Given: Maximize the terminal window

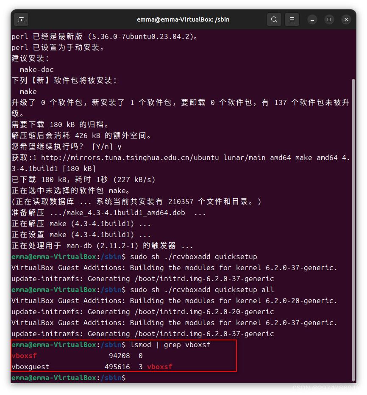Looking at the screenshot, I should (329, 19).
